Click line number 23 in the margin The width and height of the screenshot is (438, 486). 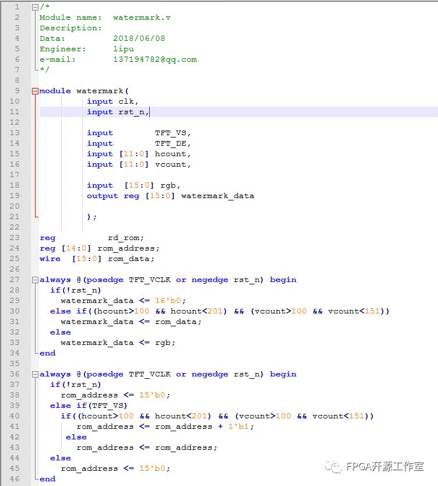pos(15,238)
